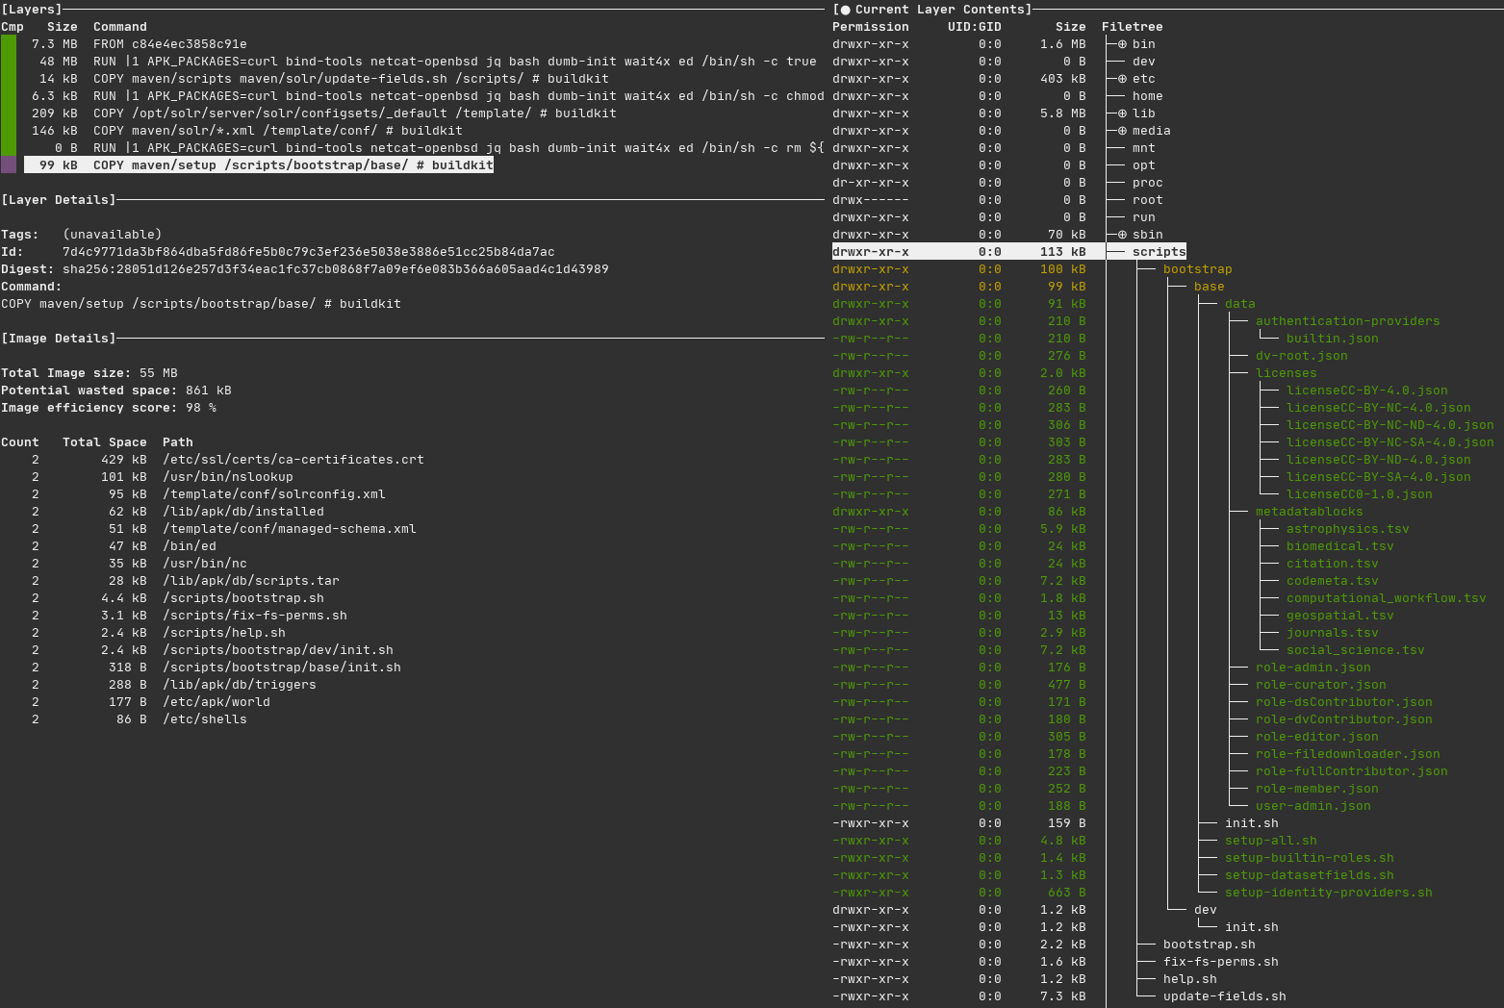Click the active pane indicator dot
1504x1008 pixels.
click(x=845, y=10)
